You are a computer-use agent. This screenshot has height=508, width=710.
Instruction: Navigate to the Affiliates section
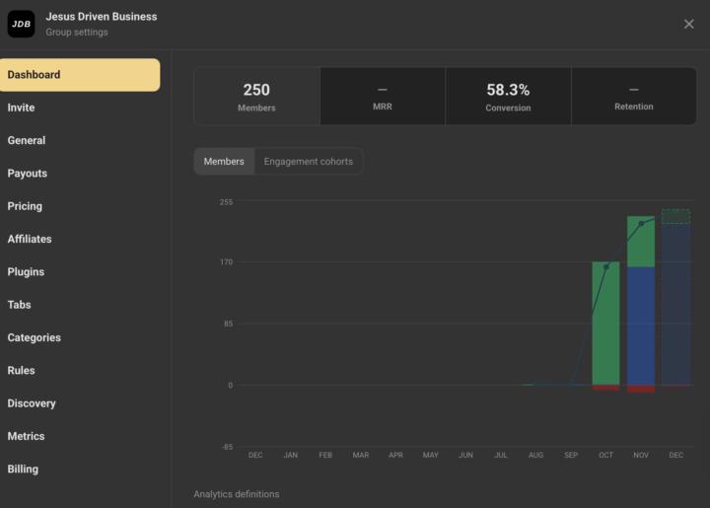tap(30, 239)
